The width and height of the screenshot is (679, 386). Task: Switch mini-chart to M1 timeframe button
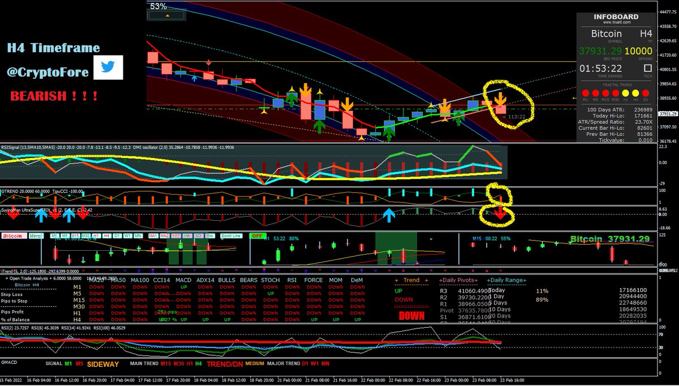tap(54, 235)
